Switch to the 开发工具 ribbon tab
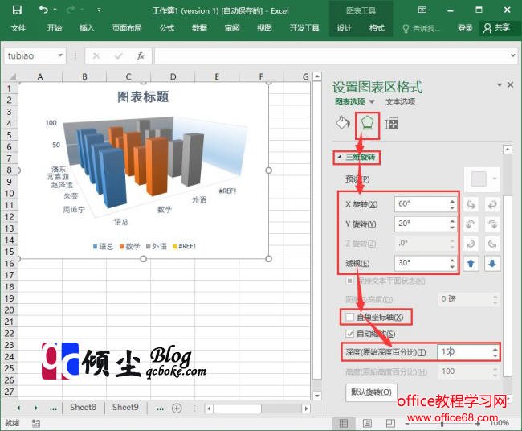 [304, 28]
